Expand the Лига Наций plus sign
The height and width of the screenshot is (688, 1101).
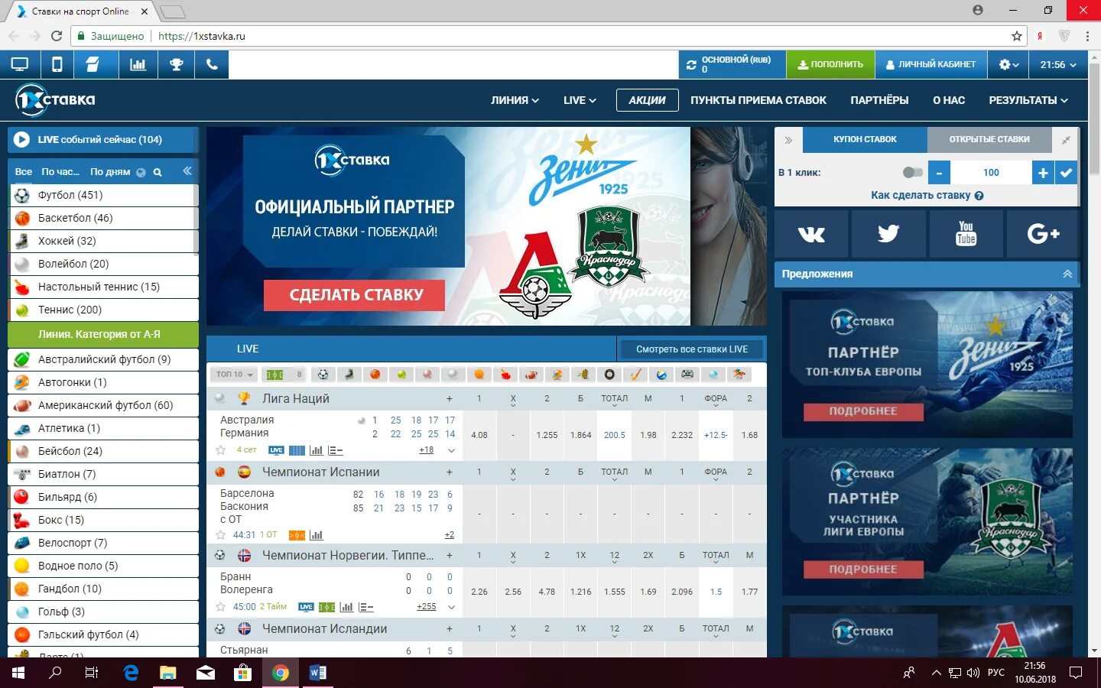point(450,399)
